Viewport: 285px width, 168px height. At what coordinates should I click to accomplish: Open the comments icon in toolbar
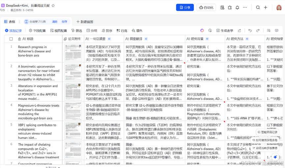click(x=277, y=30)
